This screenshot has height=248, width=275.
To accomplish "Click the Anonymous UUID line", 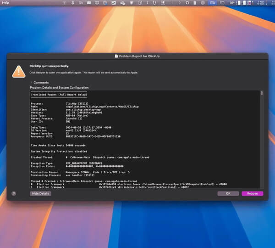I will (76, 136).
